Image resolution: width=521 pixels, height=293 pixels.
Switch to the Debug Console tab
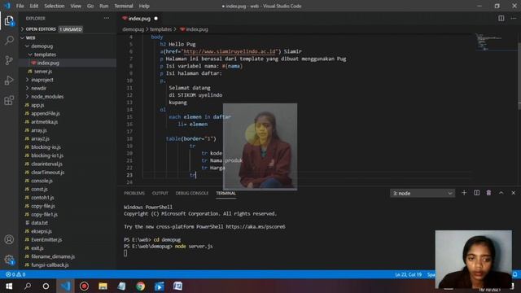[192, 193]
